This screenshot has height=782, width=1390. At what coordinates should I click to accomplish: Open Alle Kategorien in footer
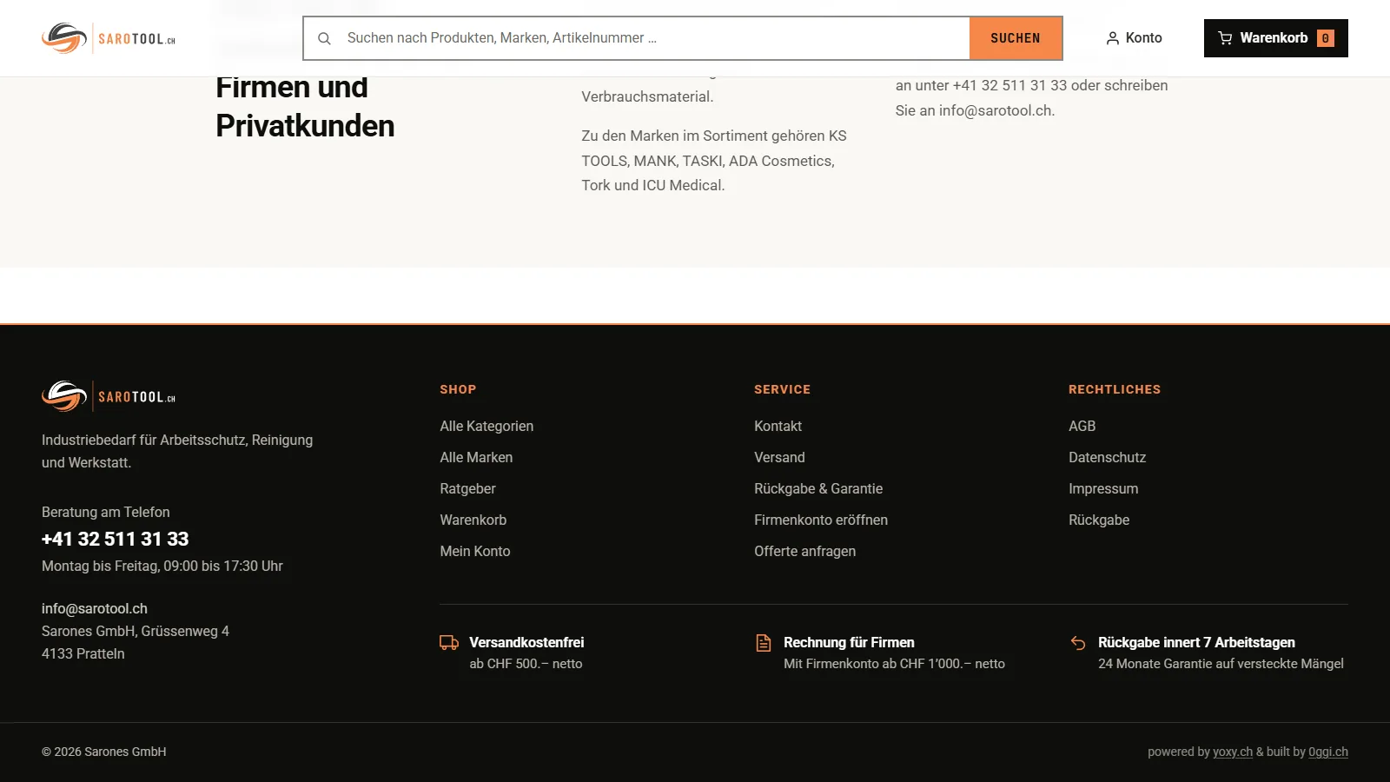pyautogui.click(x=486, y=426)
